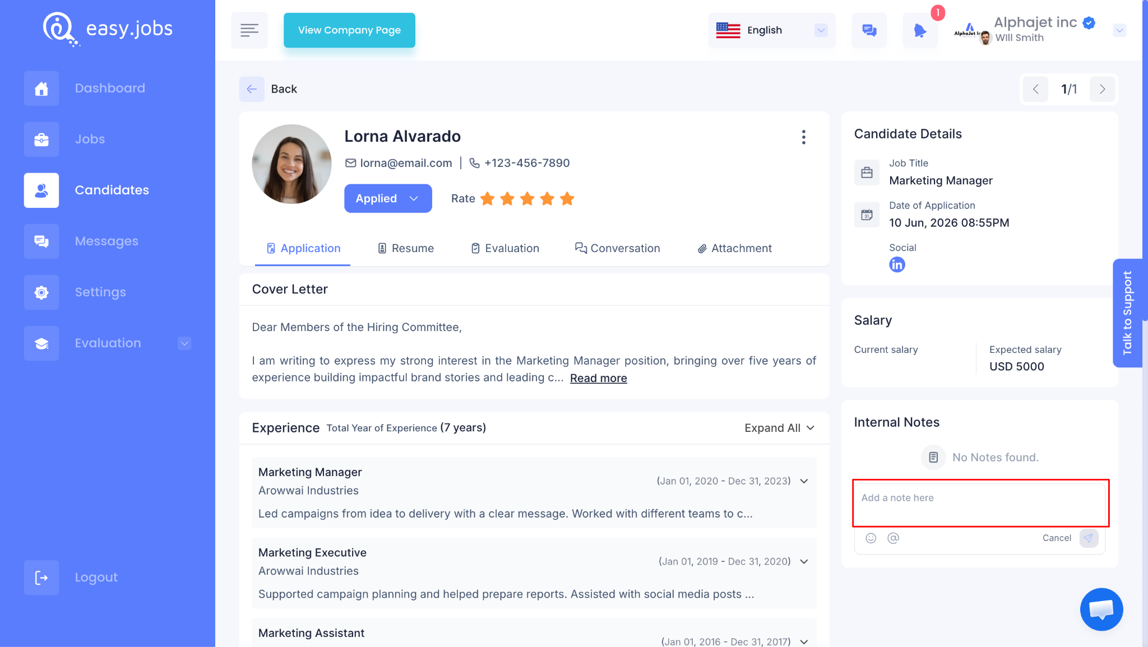Click the Will Smith user name
1148x647 pixels.
1019,38
